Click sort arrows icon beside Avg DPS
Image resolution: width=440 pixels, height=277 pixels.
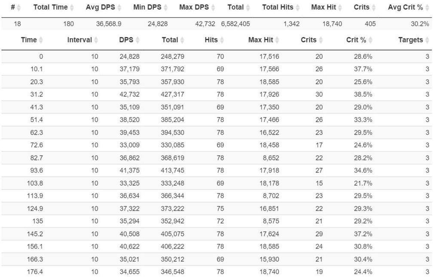119,8
